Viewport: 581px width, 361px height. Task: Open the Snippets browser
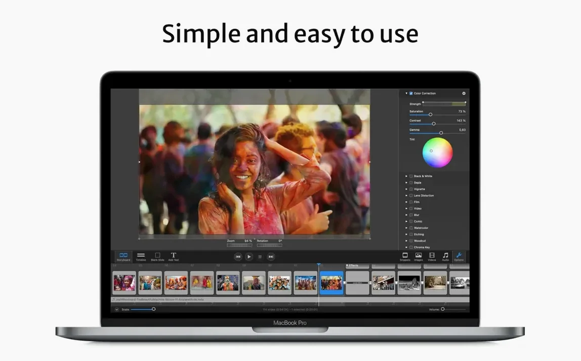point(405,256)
